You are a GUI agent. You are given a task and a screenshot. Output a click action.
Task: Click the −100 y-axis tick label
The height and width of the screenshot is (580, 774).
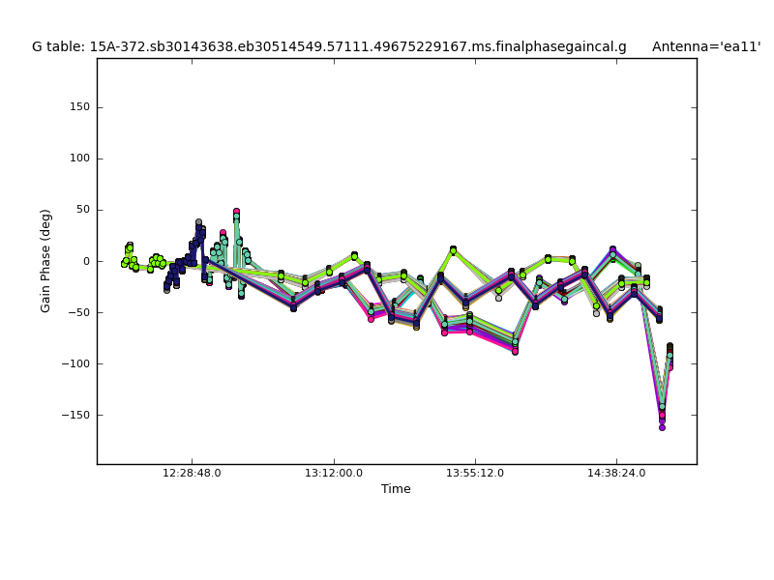click(x=75, y=363)
